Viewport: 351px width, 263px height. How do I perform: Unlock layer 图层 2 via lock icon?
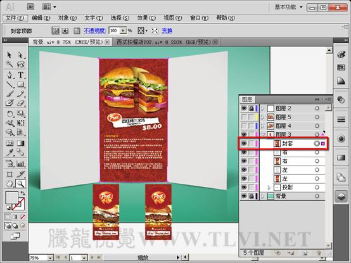pyautogui.click(x=252, y=108)
